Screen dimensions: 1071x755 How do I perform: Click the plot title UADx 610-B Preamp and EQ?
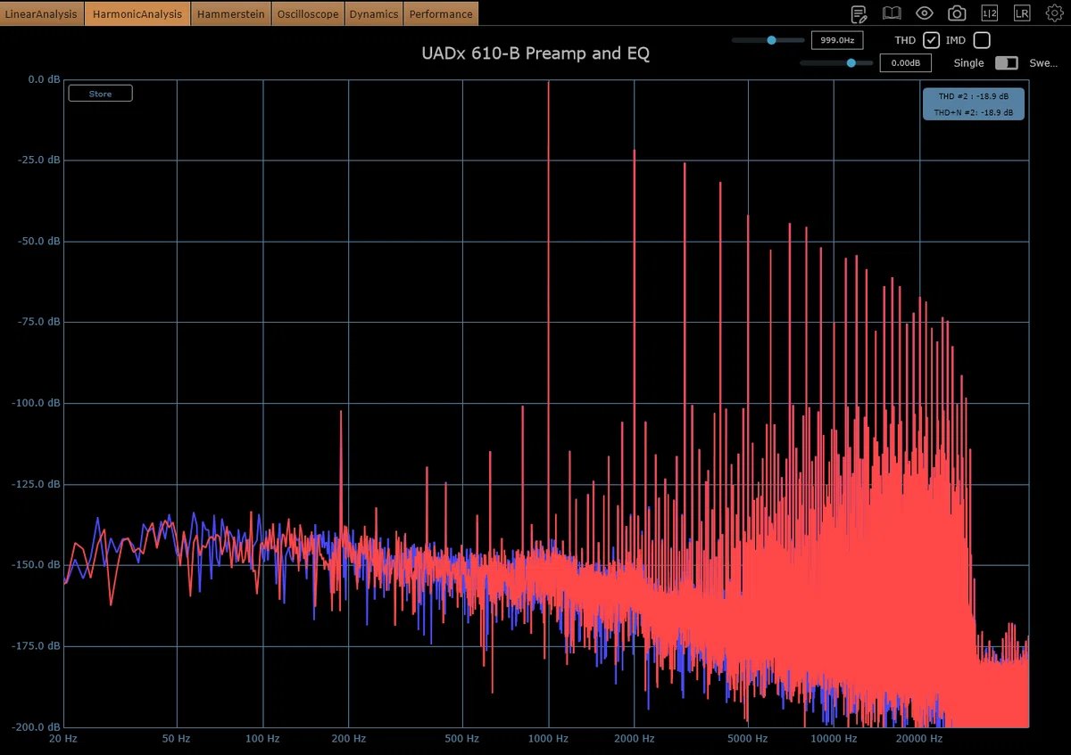coord(535,53)
